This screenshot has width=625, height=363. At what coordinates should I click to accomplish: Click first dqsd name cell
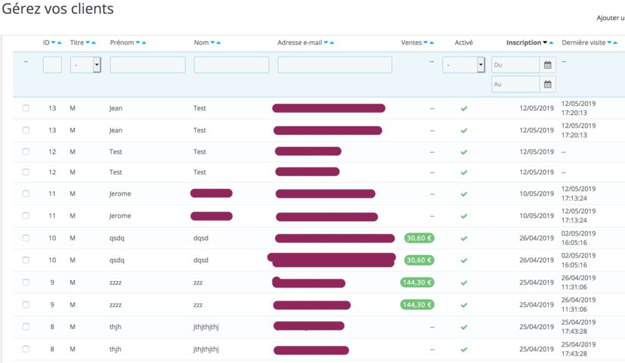point(201,238)
